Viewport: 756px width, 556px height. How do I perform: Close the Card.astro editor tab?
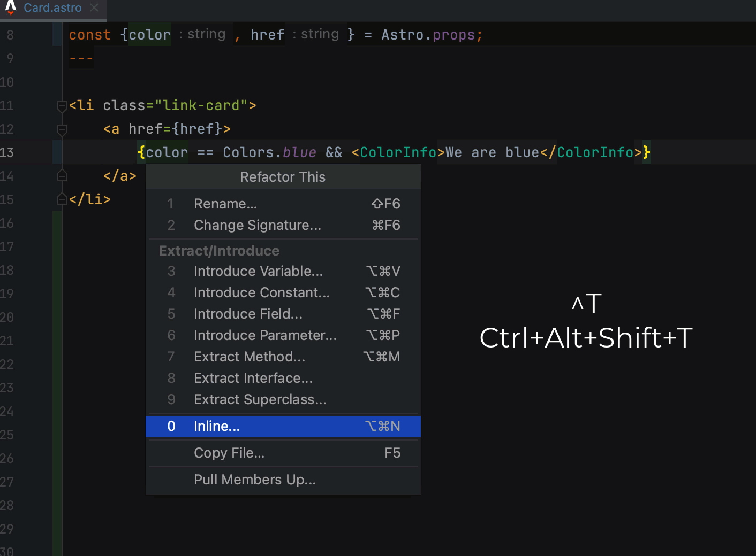tap(94, 8)
